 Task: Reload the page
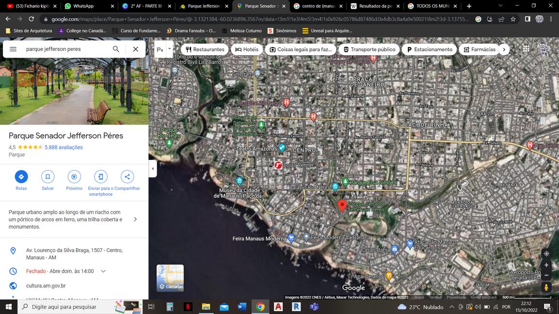point(32,19)
